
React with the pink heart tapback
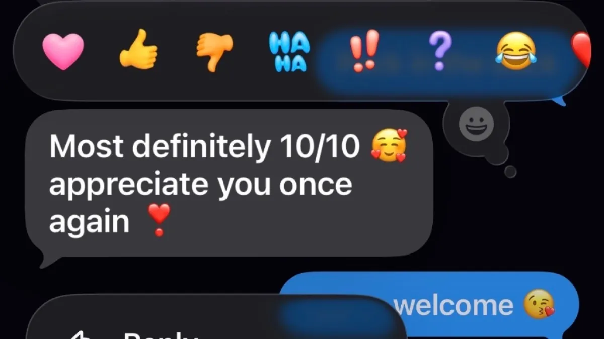[x=63, y=52]
